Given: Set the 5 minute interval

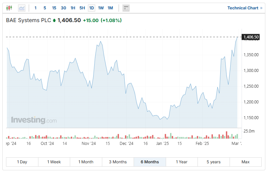Looking at the screenshot, I should (45, 8).
